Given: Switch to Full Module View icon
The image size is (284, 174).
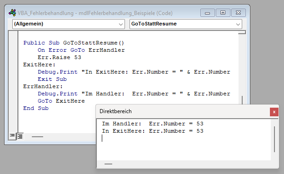Looking at the screenshot, I should click(x=20, y=136).
